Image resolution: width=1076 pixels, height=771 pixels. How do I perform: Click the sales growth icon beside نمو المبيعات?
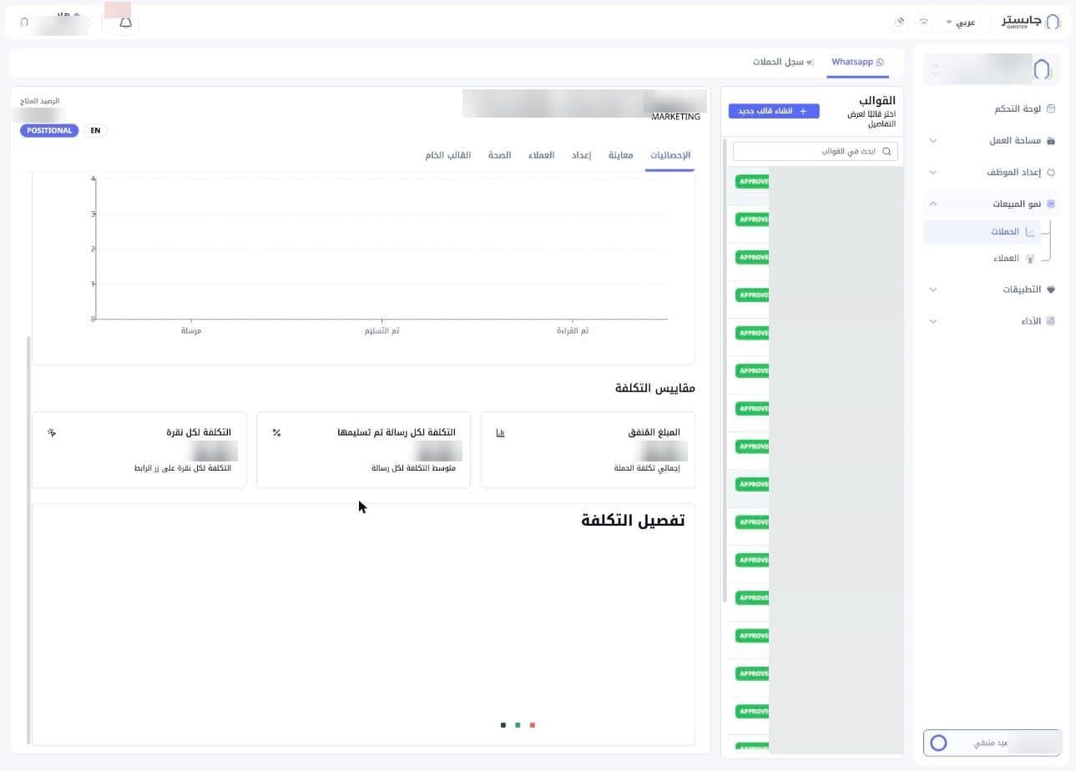1051,204
